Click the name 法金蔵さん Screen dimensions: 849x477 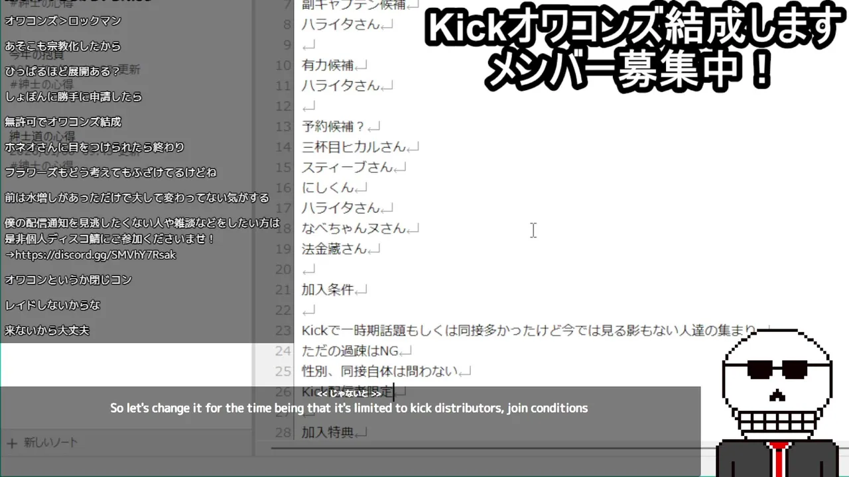click(335, 249)
